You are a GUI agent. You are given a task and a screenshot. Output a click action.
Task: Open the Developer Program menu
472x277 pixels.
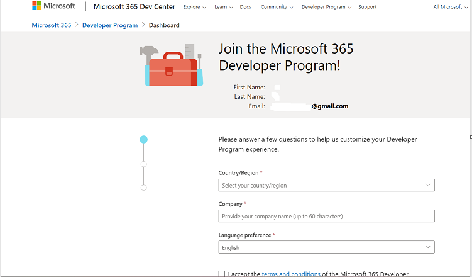tap(326, 7)
